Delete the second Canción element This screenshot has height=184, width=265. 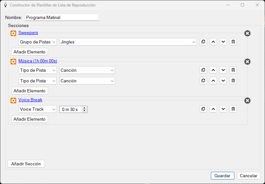click(x=233, y=81)
